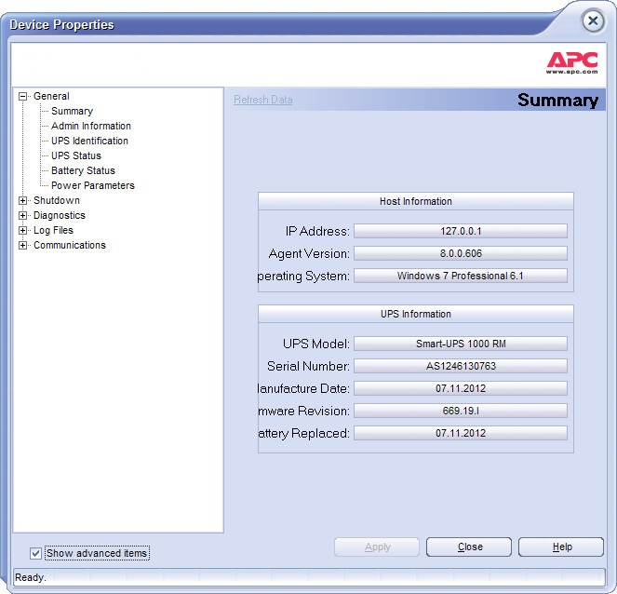
Task: Click the UPS Information header
Action: tap(416, 314)
